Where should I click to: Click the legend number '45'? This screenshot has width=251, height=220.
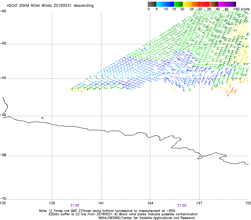[226, 9]
